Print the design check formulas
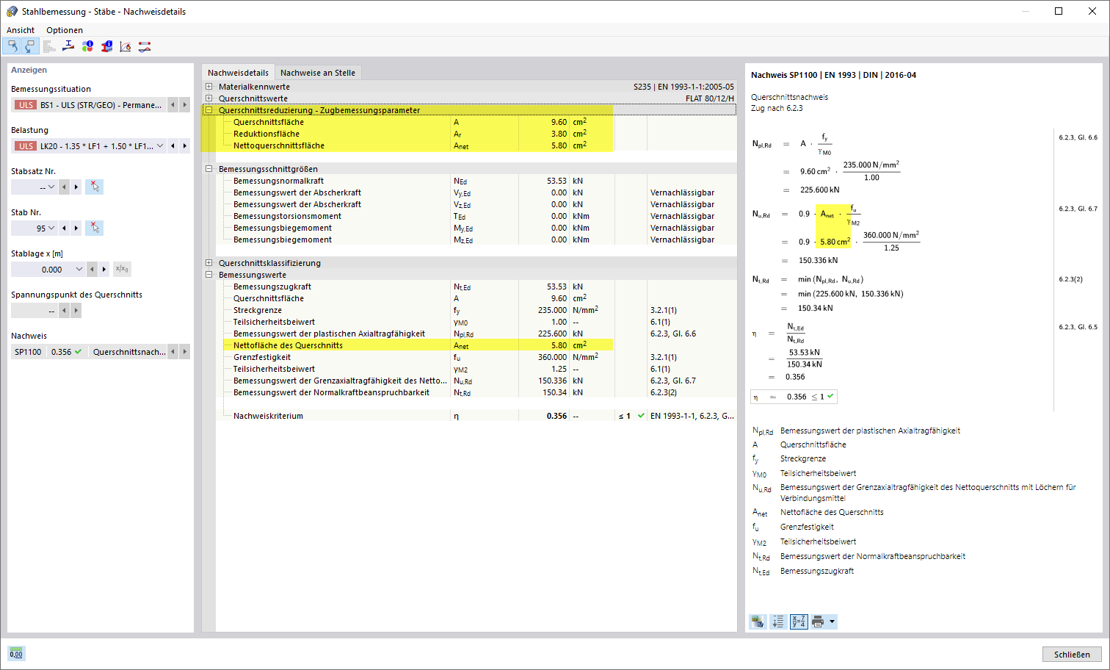1110x670 pixels. (x=818, y=622)
